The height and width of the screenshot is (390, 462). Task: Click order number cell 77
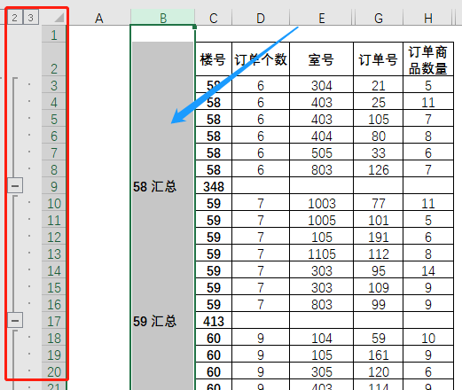coord(379,203)
